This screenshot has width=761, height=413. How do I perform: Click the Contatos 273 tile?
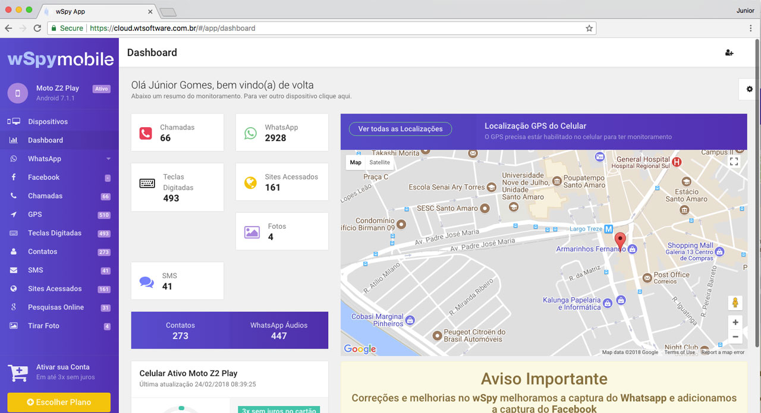pos(180,330)
